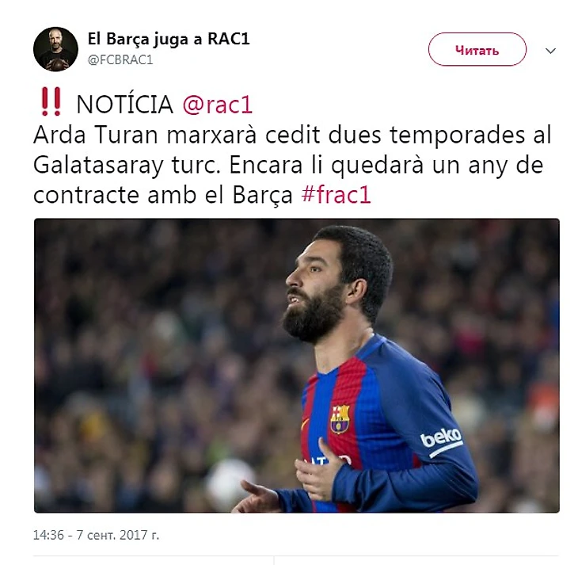Open the @rac1 mention link

[218, 105]
